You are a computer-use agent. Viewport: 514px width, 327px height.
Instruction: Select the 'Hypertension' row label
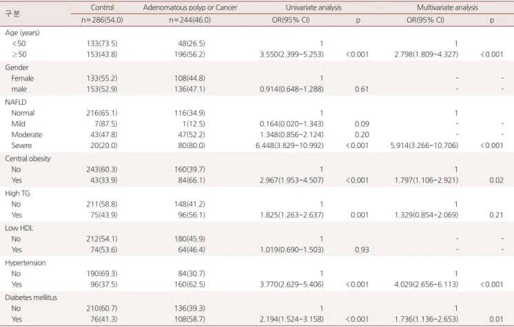tap(25, 263)
